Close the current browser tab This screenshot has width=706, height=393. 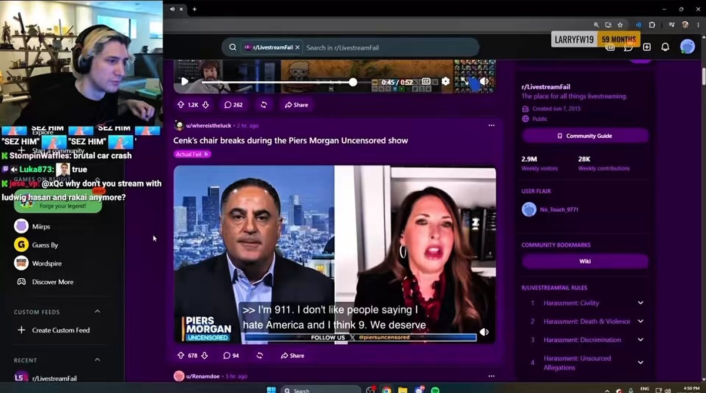click(x=182, y=9)
